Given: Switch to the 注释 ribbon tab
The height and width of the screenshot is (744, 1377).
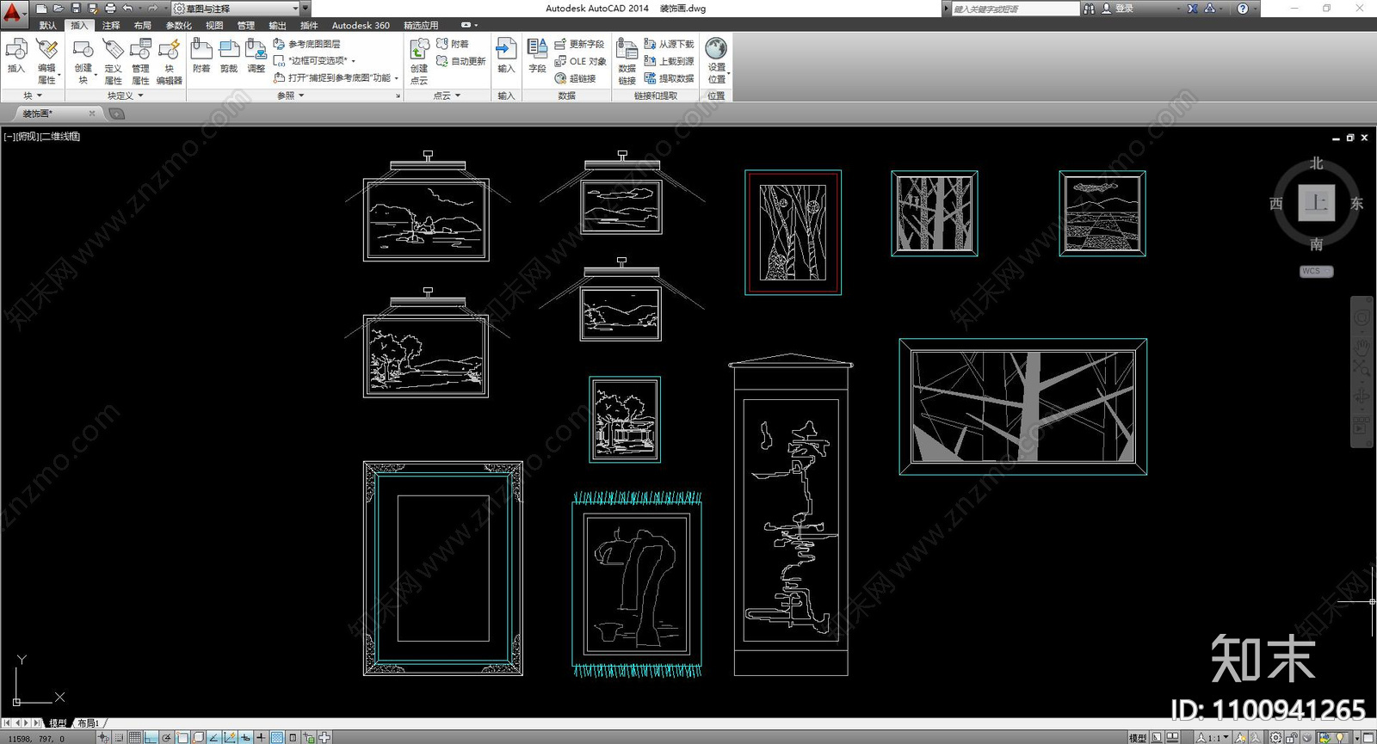Looking at the screenshot, I should click(x=111, y=25).
